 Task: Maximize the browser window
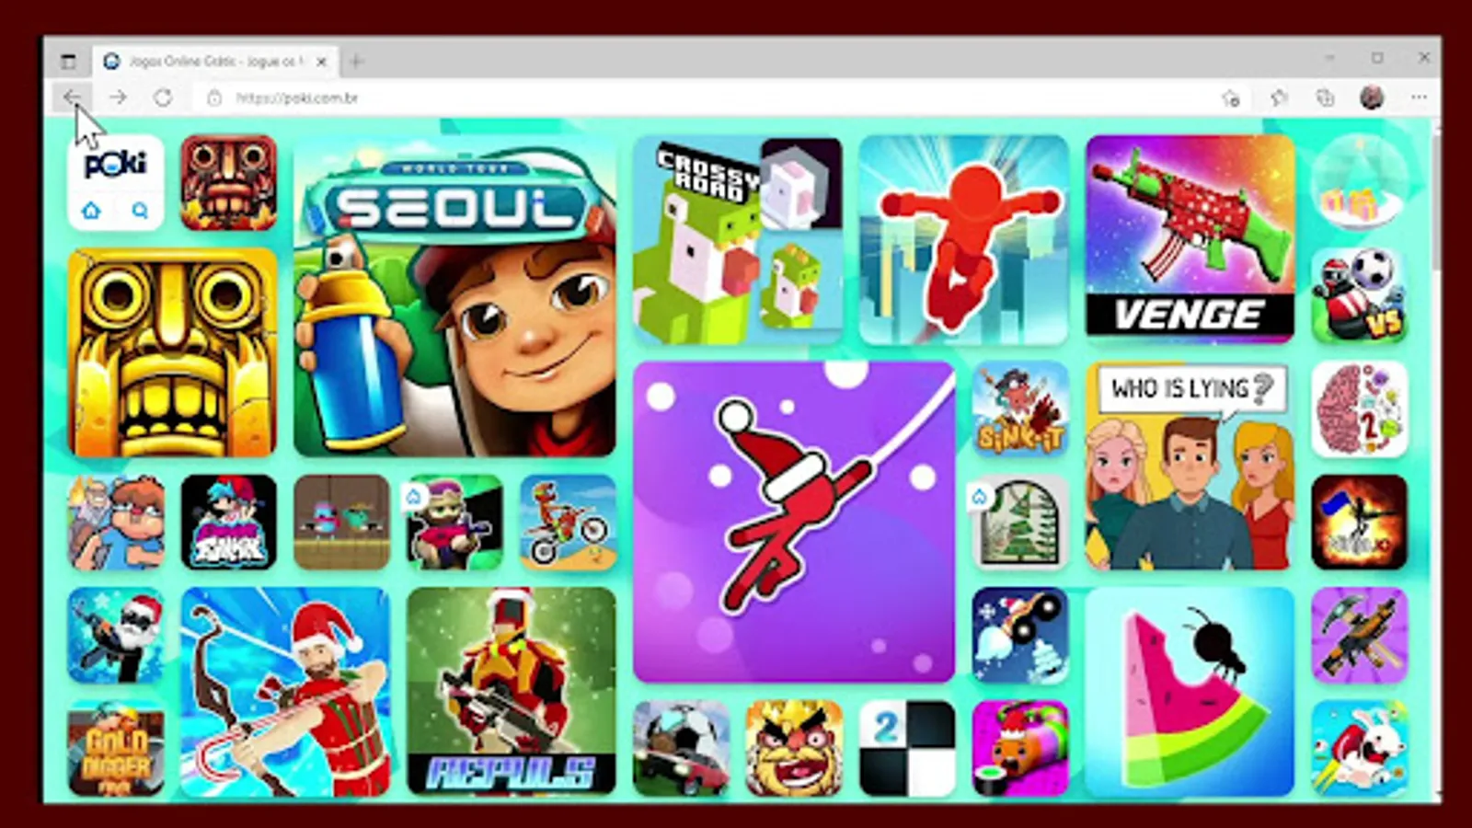(1377, 58)
